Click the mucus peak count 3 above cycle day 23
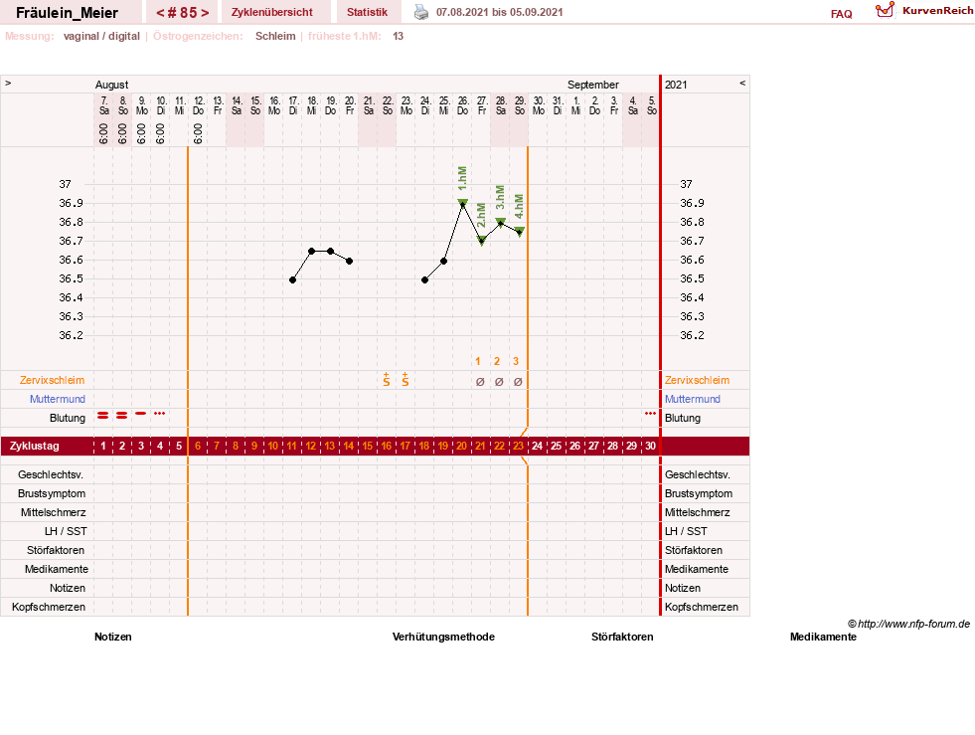 pos(516,362)
